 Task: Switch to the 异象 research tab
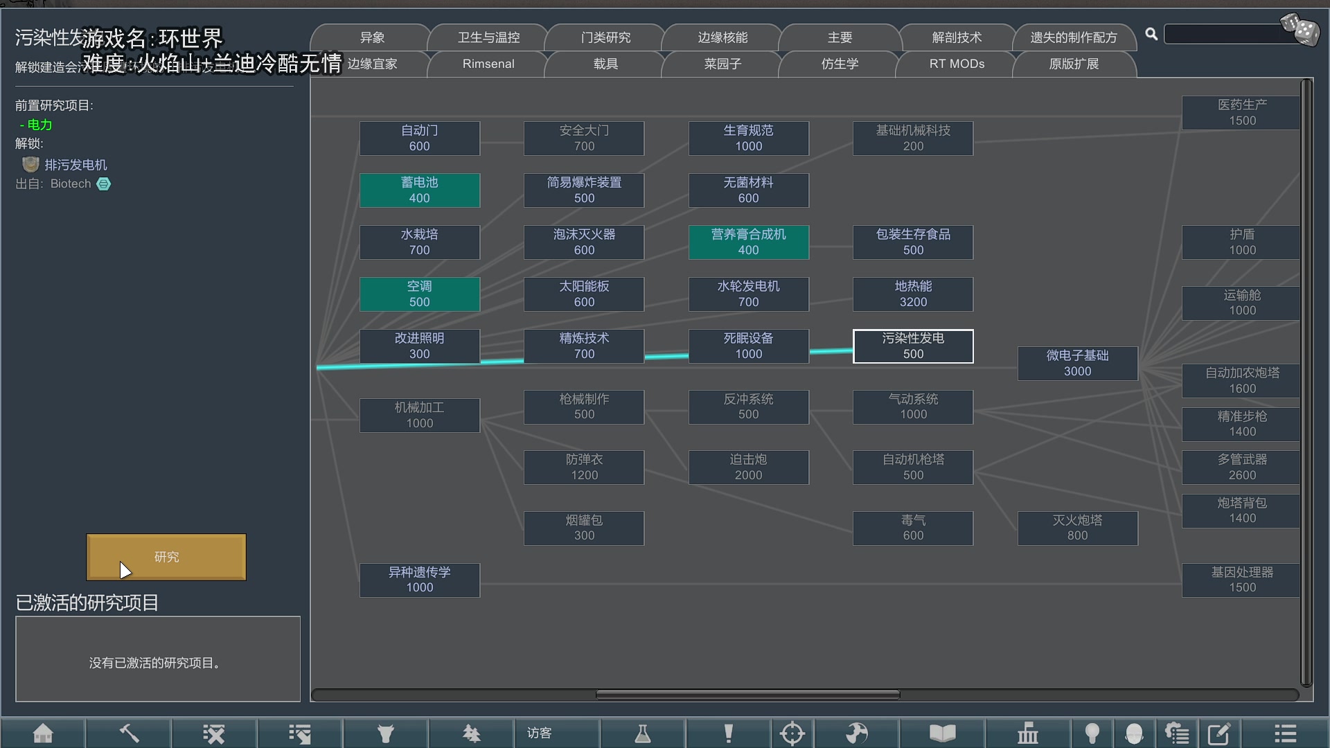372,37
